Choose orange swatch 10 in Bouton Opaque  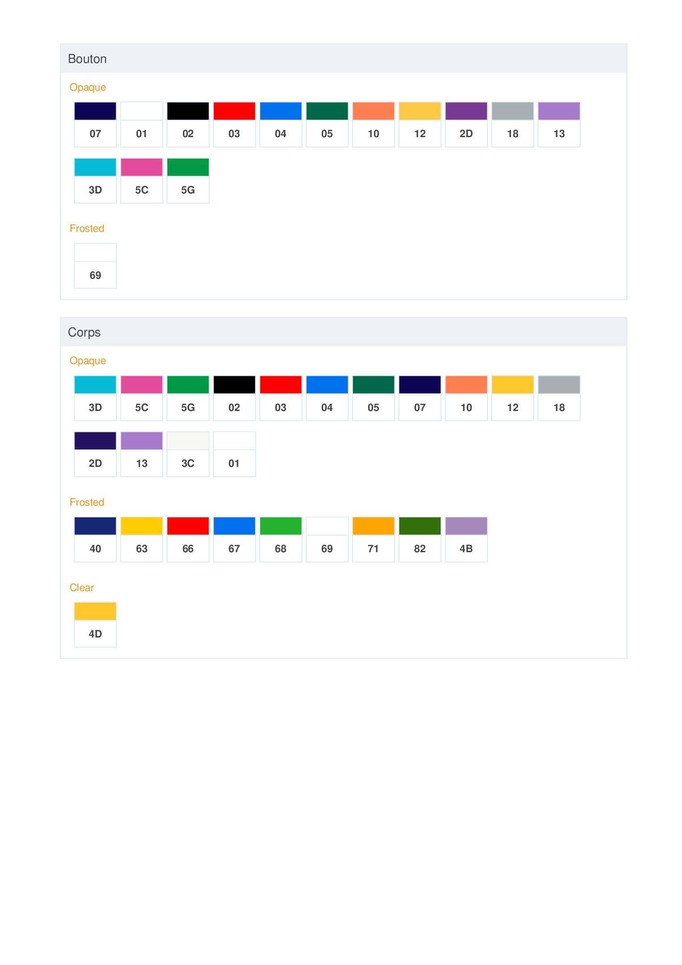click(373, 124)
